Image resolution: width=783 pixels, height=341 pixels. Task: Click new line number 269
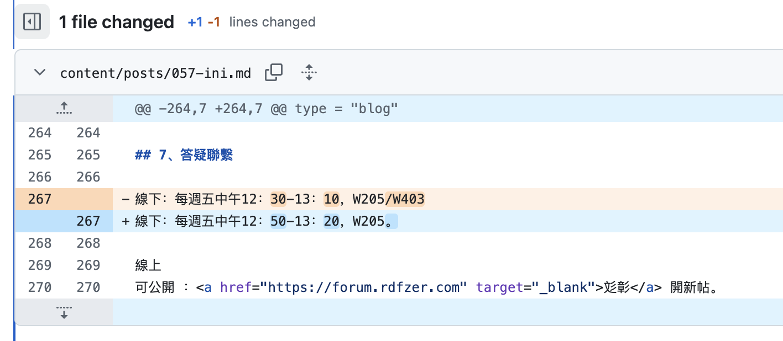click(88, 265)
